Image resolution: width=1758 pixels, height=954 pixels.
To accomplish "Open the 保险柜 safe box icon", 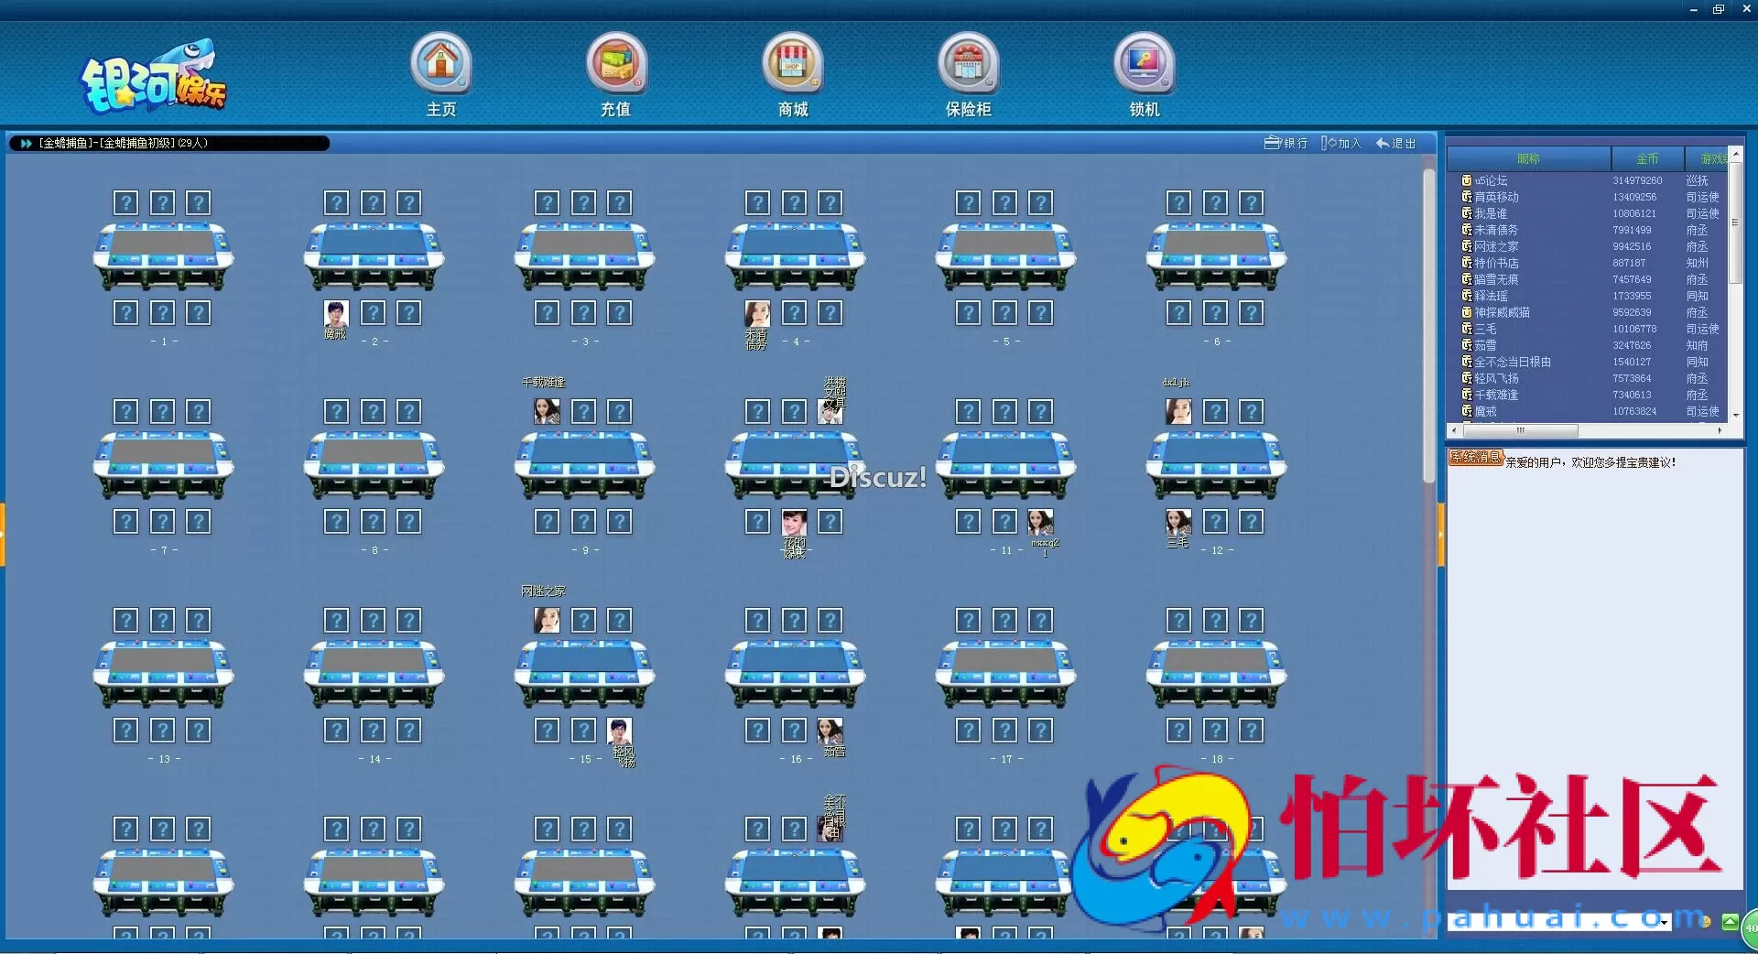I will [968, 64].
